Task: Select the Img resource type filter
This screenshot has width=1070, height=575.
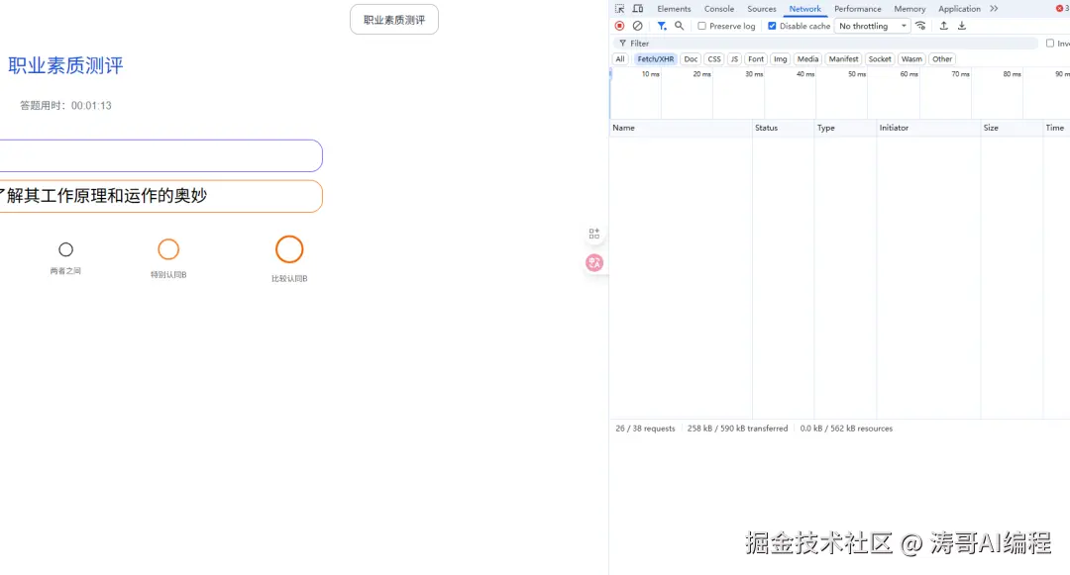Action: [781, 58]
